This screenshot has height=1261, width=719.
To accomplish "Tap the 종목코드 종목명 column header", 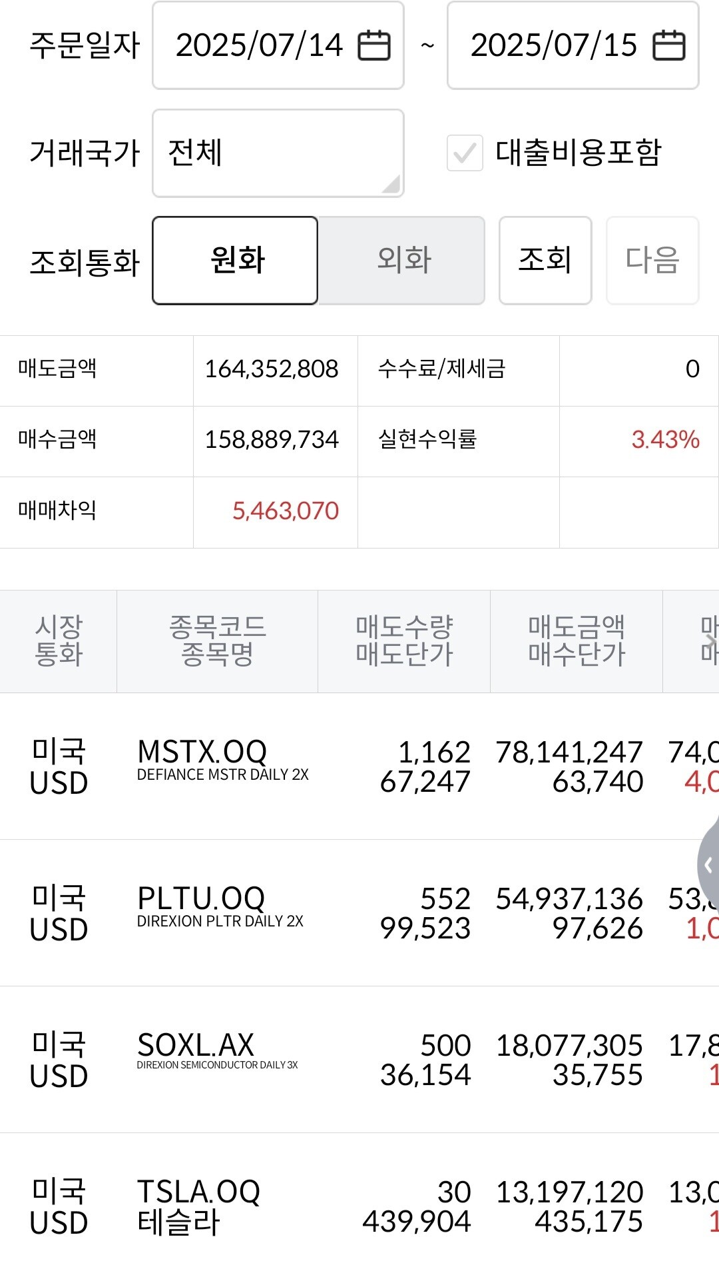I will coord(217,641).
